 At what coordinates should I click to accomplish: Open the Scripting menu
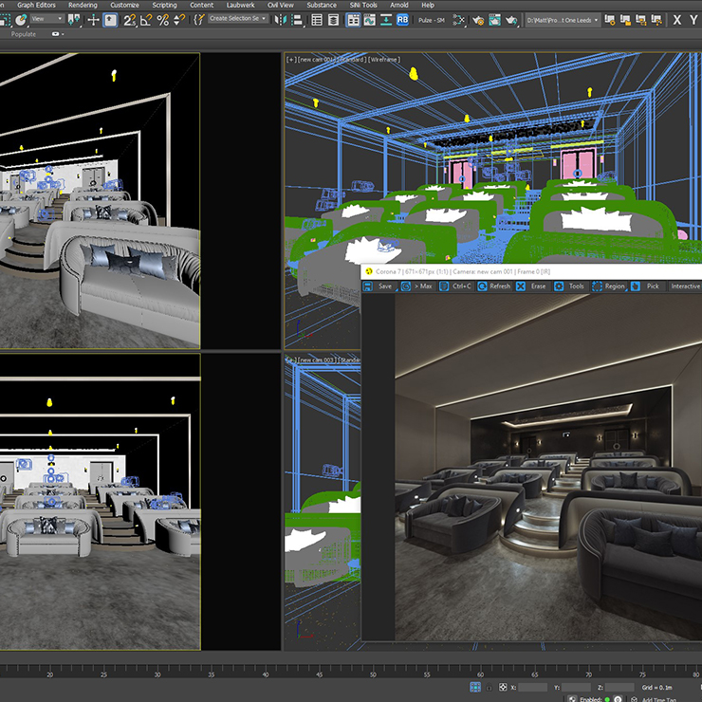tap(164, 5)
